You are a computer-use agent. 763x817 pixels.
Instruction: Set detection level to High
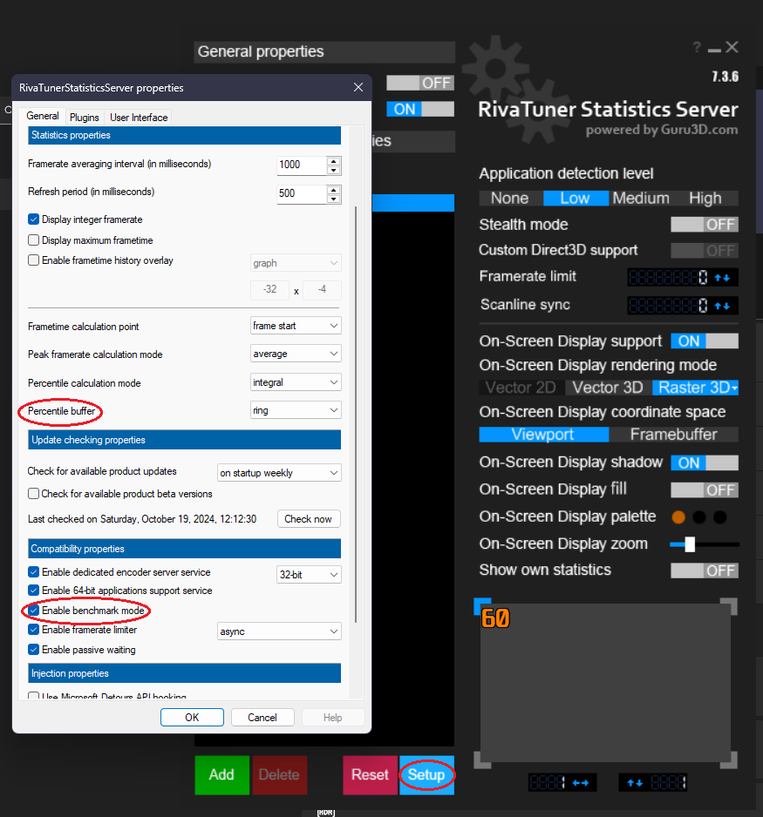705,199
